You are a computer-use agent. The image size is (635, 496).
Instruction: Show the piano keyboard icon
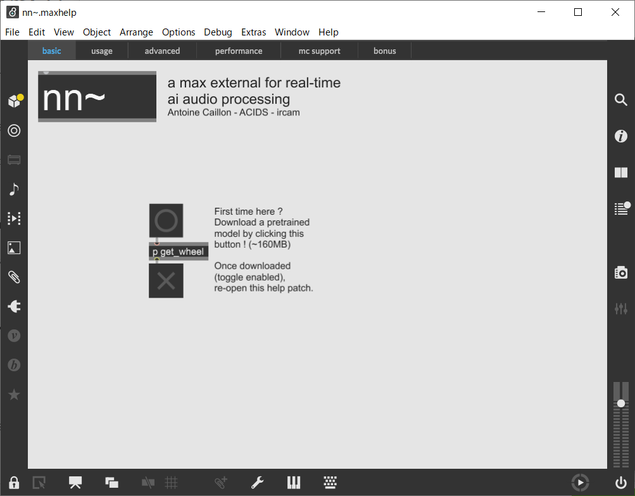(294, 483)
